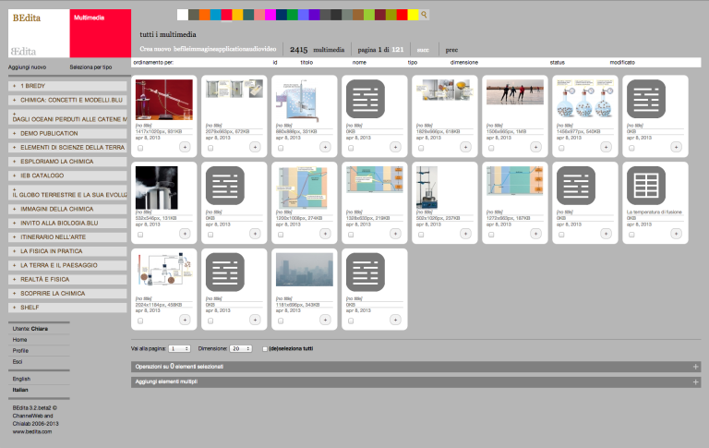
Task: Click plus button on ice skaters card
Action: click(536, 147)
